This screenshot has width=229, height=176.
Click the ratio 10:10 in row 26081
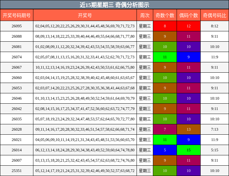tap(215, 47)
